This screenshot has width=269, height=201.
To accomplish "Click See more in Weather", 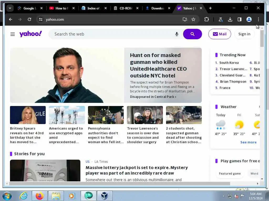I will coord(249,142).
